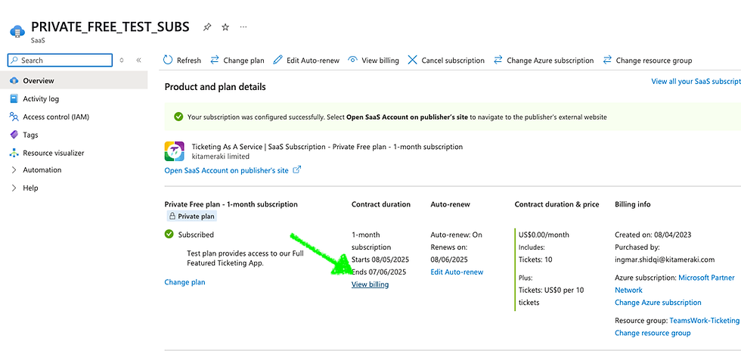Click the external link icon beside publisher's site

(296, 169)
